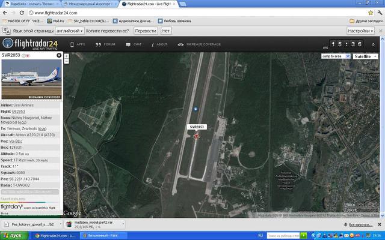This screenshot has width=385, height=240.
Task: Open options arrow for the rar download
Action: (123, 224)
